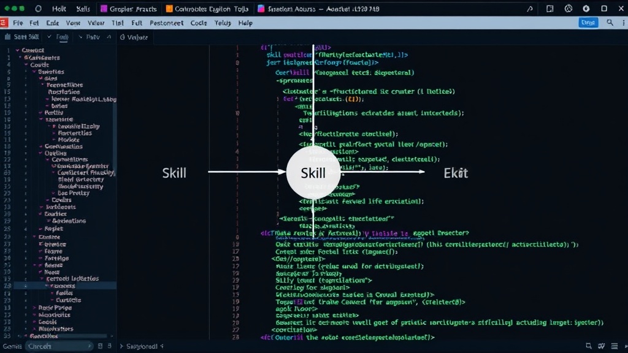
Task: Collapse the Couite tree node
Action: [26, 64]
